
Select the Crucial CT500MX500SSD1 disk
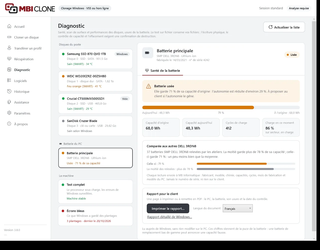tap(95, 103)
